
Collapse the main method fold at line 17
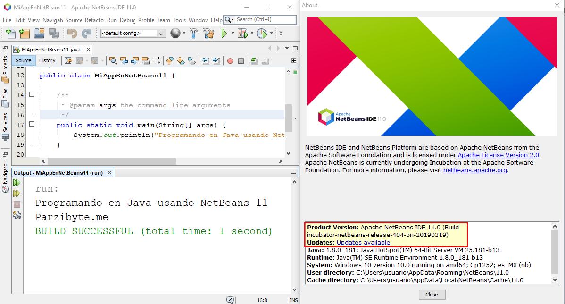(32, 124)
